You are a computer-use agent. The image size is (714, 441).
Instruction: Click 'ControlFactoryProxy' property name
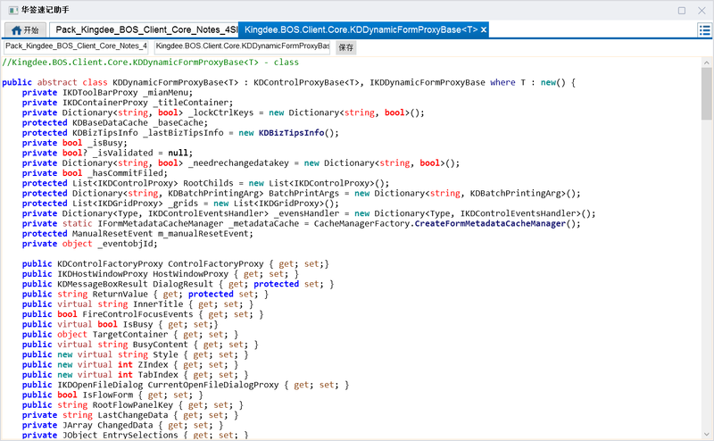tap(216, 263)
